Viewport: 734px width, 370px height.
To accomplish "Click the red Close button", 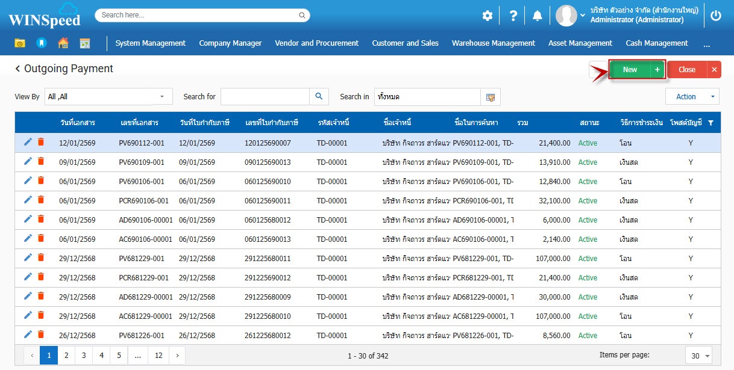I will coord(687,70).
